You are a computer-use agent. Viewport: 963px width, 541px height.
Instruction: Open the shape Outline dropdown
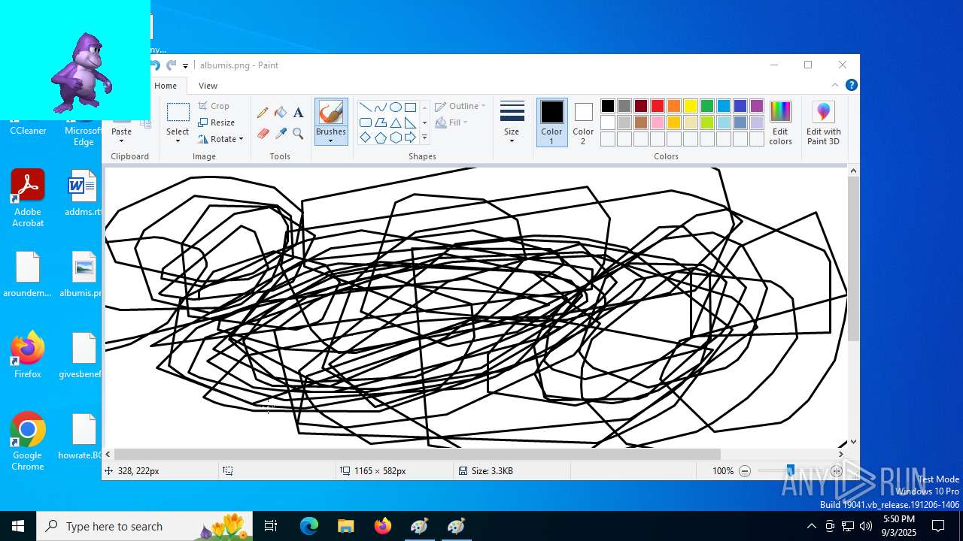click(x=460, y=106)
